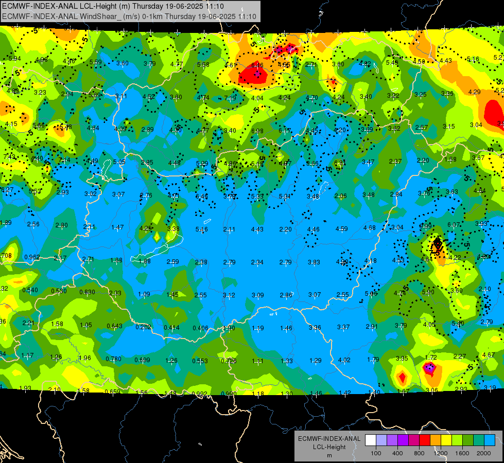This screenshot has width=504, height=463.
Task: Click the grid value 5.69
Action: [95, 95]
